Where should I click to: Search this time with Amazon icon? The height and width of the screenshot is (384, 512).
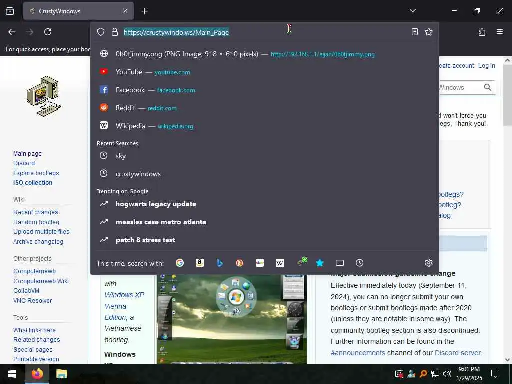coord(200,263)
